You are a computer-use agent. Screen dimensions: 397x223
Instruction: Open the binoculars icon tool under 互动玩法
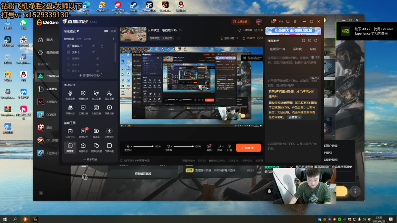(x=70, y=108)
